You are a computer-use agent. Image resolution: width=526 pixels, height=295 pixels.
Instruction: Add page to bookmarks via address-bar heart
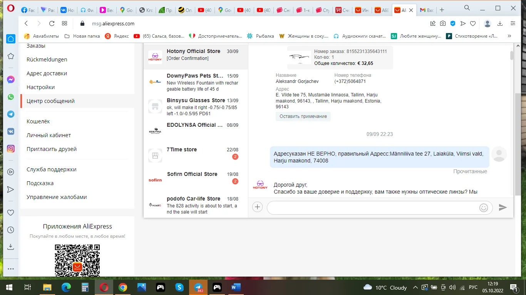point(473,23)
